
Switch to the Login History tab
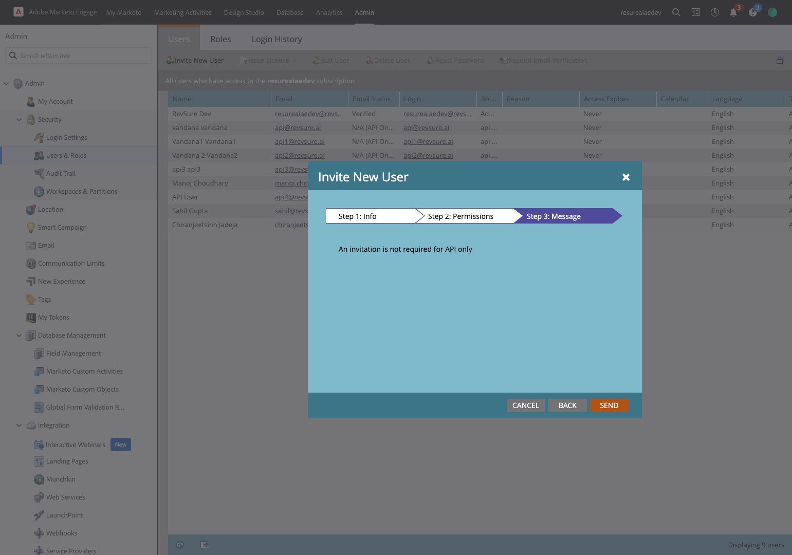pyautogui.click(x=277, y=39)
